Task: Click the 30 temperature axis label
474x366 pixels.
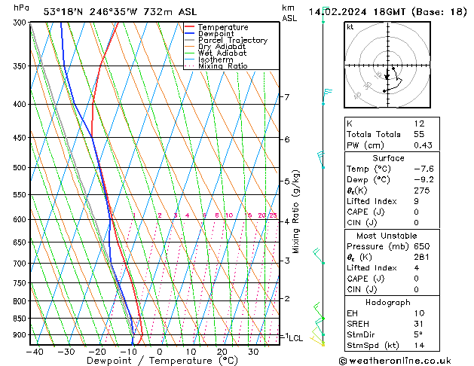Action: [253, 352]
